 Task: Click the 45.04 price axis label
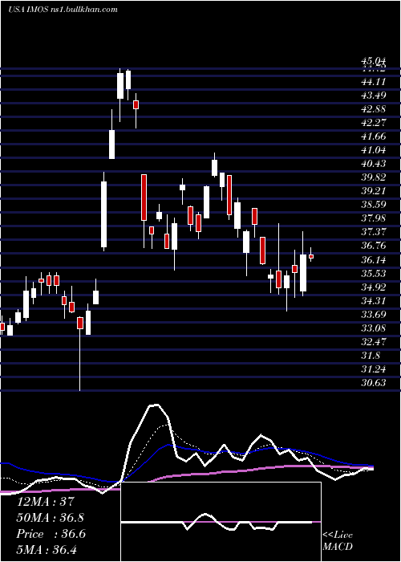373,62
